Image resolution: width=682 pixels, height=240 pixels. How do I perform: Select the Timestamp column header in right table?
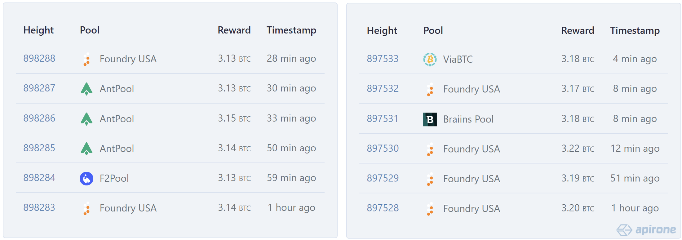point(635,30)
